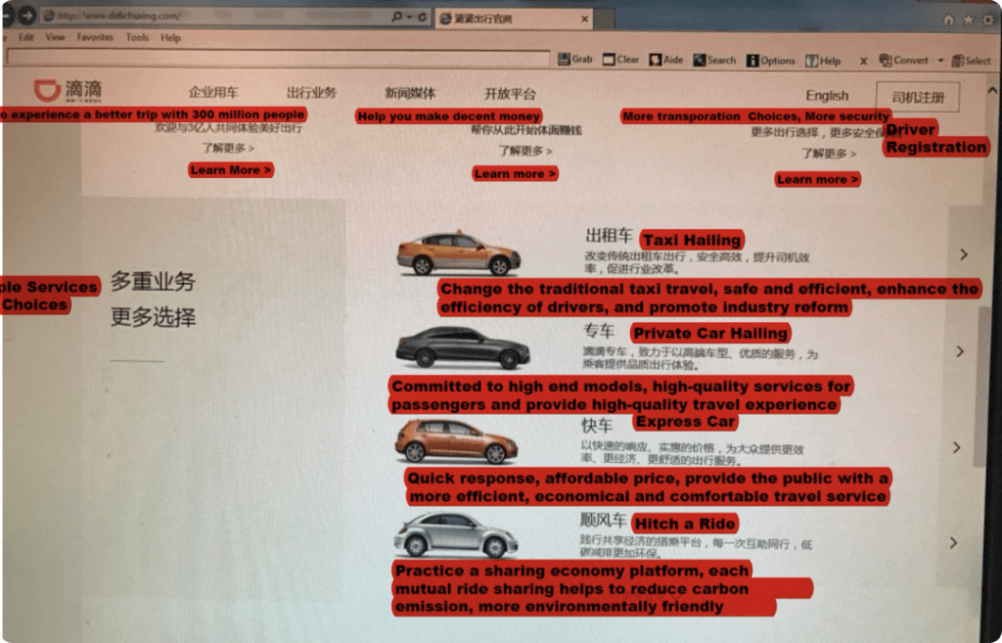This screenshot has height=643, width=1002.
Task: Open the View menu
Action: (x=55, y=37)
